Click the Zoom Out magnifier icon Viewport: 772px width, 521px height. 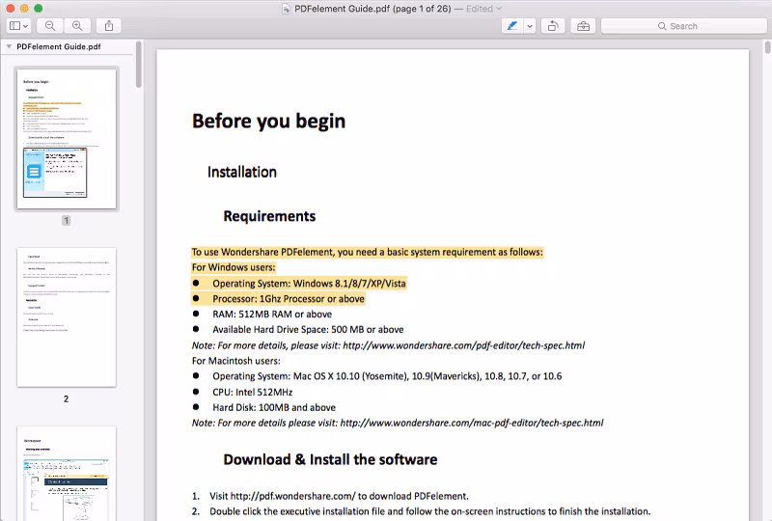point(50,26)
